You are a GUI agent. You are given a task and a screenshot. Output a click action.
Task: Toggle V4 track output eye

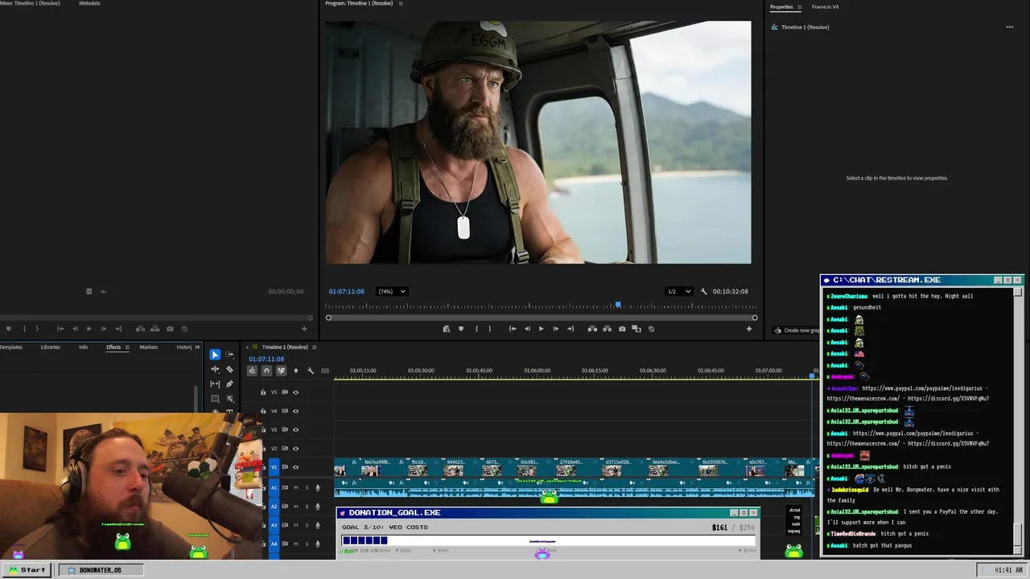pos(295,411)
